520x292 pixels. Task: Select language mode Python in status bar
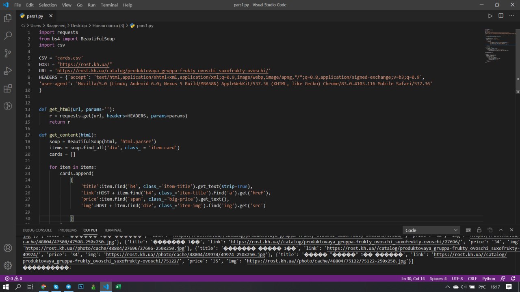[489, 279]
